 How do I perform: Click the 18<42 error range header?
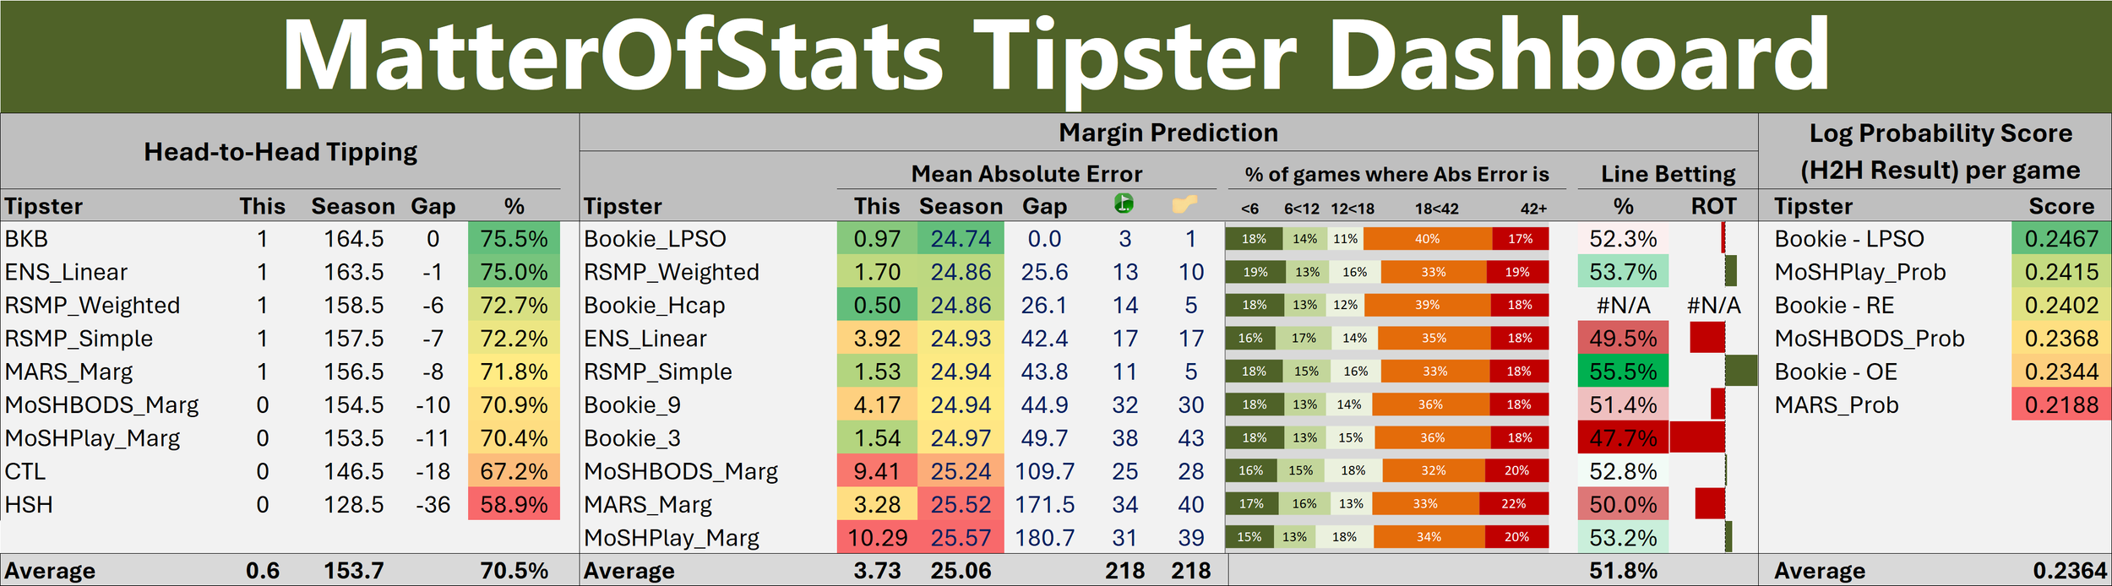click(1437, 209)
